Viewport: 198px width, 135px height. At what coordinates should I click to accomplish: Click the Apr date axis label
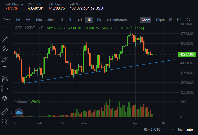(x=135, y=123)
